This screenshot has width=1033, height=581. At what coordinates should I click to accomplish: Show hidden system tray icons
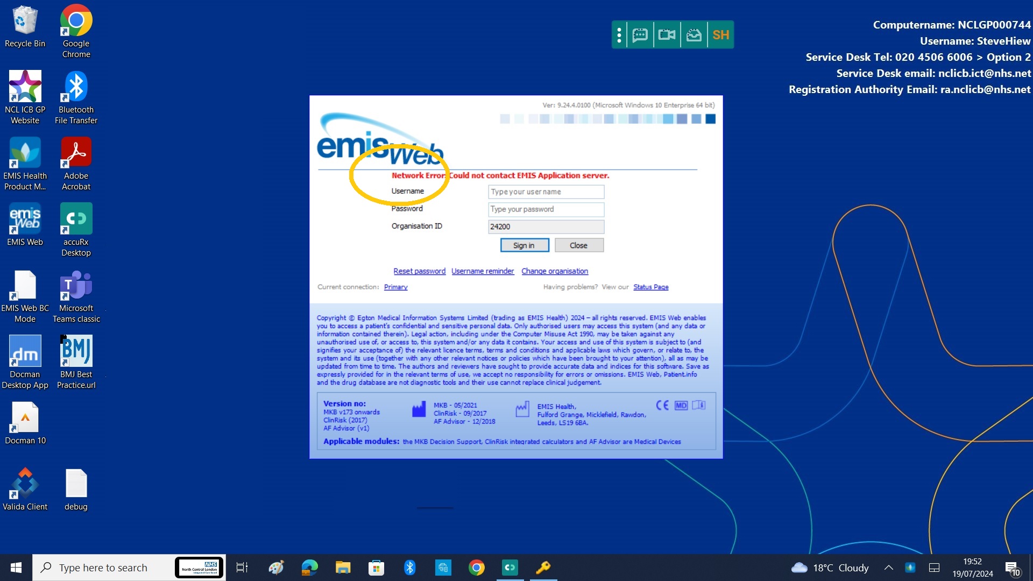pyautogui.click(x=888, y=568)
